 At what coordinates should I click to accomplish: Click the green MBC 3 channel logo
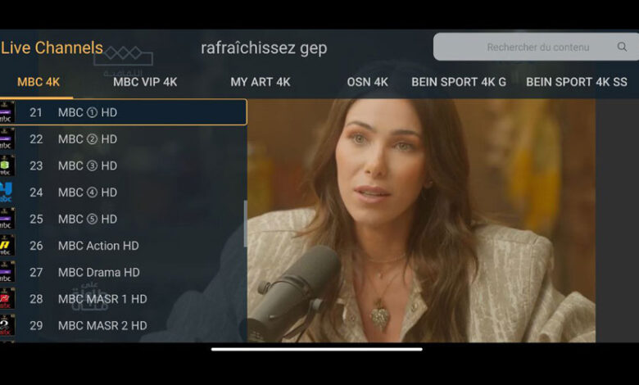[x=7, y=165]
